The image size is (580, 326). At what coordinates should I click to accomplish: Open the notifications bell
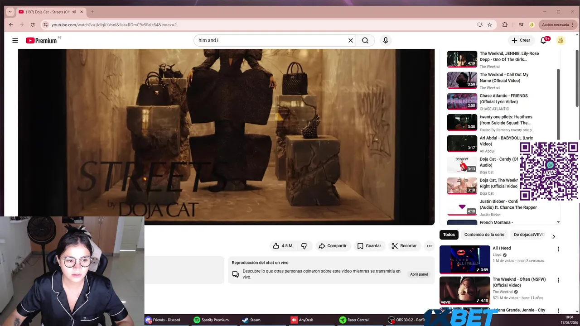click(x=543, y=40)
